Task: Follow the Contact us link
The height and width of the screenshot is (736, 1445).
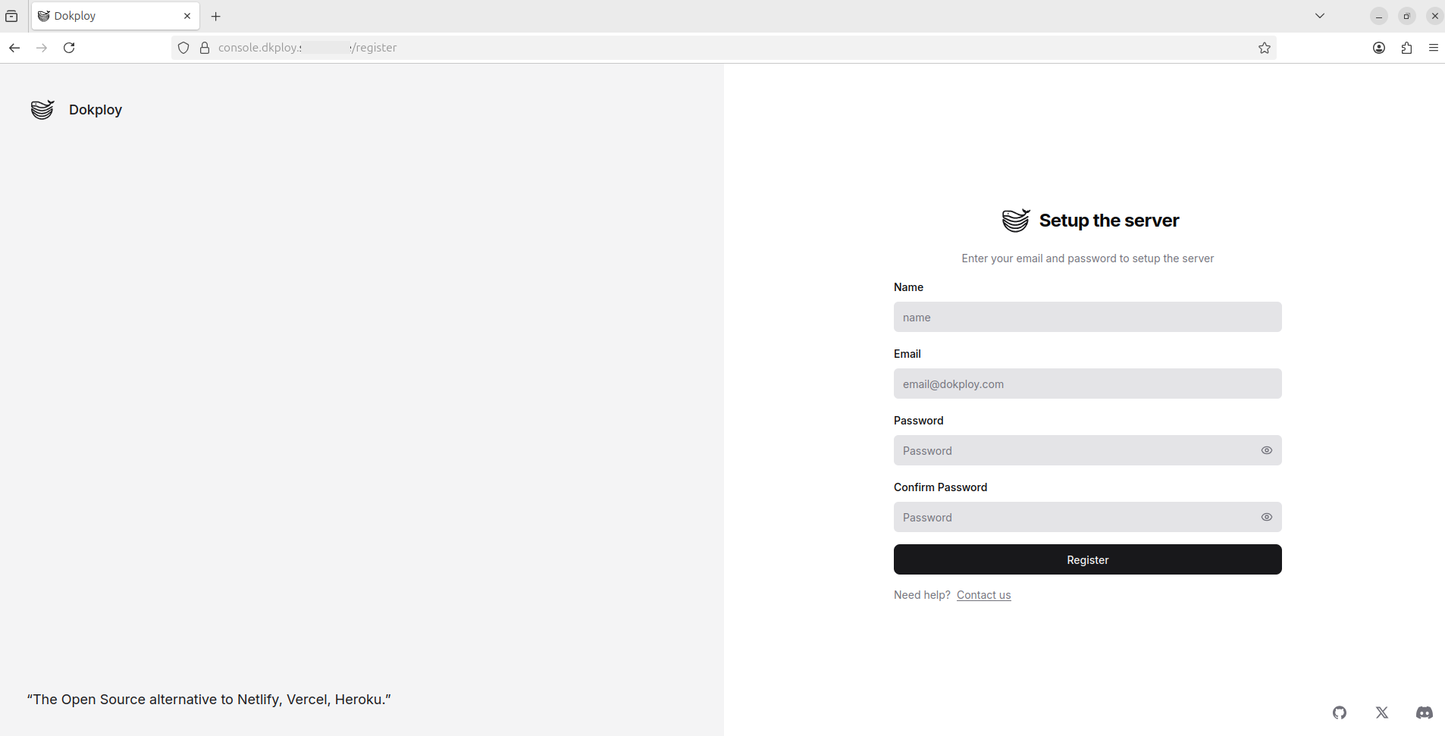Action: click(983, 595)
